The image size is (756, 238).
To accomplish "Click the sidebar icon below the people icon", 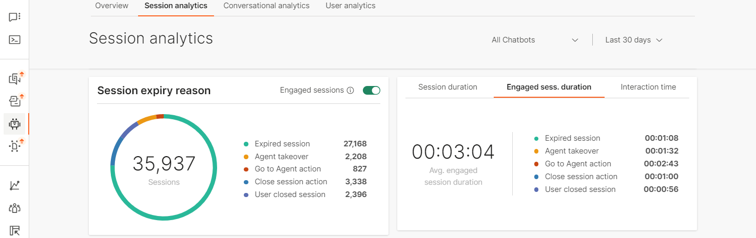I will tap(14, 230).
